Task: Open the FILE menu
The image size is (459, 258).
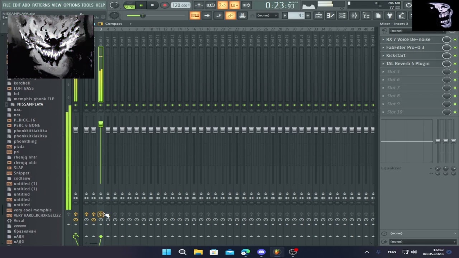Action: [x=7, y=5]
